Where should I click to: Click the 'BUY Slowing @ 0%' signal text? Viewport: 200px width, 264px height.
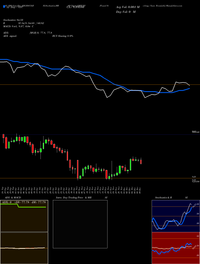63,36
